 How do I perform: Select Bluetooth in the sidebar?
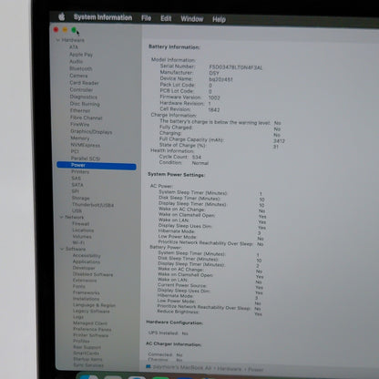coord(81,68)
